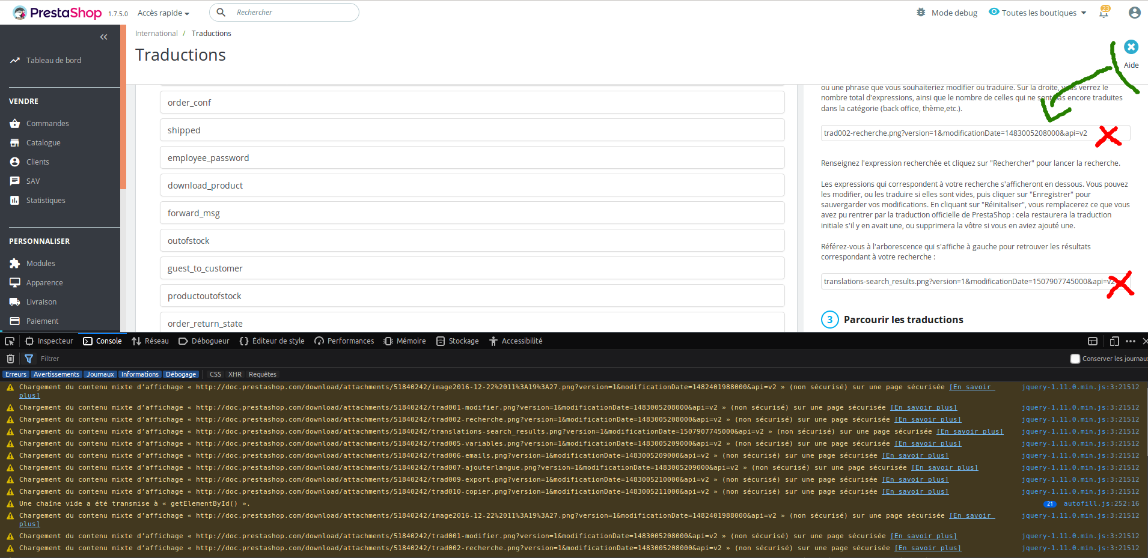Toggle Avertissements console filter
This screenshot has height=558, width=1148.
pyautogui.click(x=56, y=374)
